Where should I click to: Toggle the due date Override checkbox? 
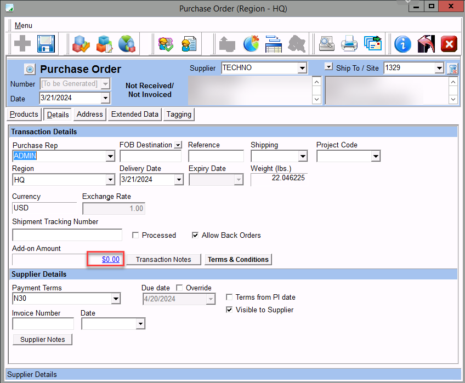click(179, 288)
